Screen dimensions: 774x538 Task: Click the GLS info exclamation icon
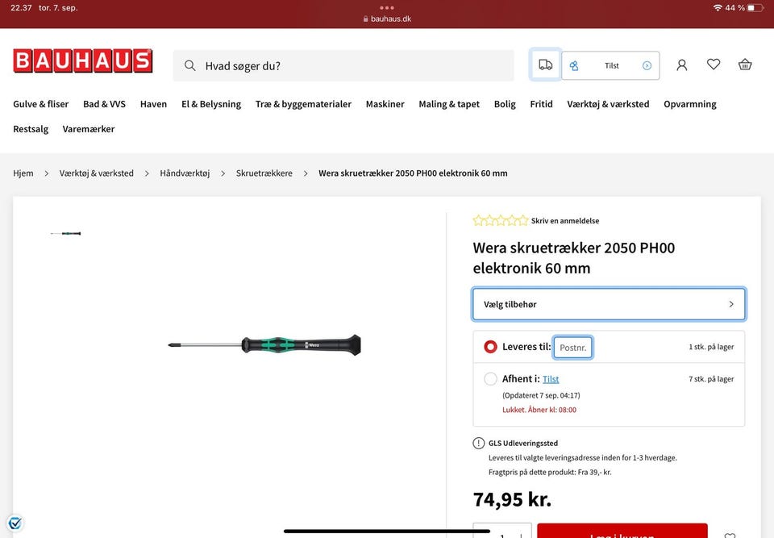pos(478,443)
